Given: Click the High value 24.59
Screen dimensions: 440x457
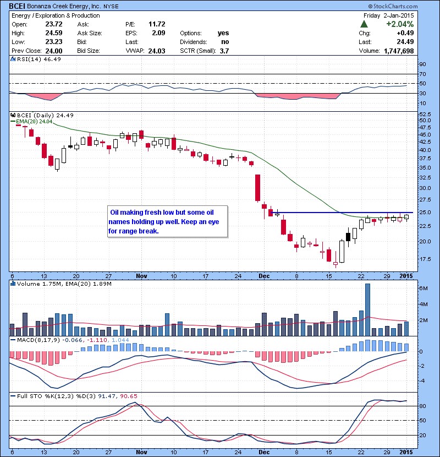Looking at the screenshot, I should pos(54,33).
